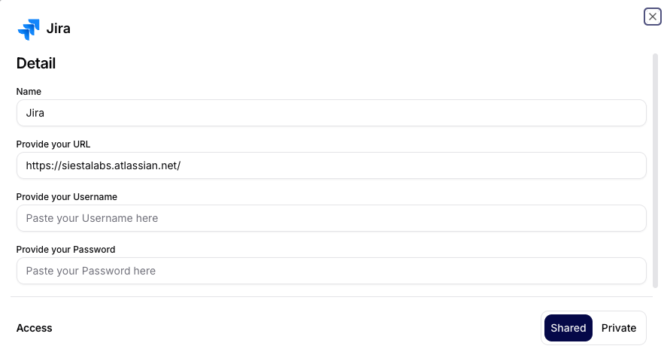Click the 'Provide your Username' label
Viewport: 667px width, 355px height.
(67, 196)
